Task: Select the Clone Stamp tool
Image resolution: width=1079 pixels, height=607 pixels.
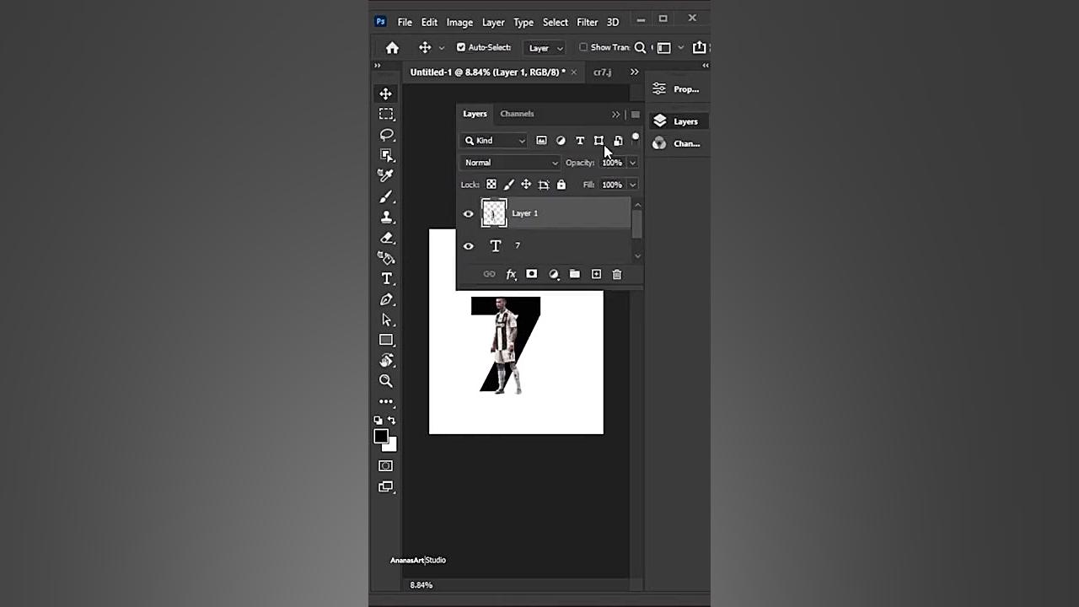Action: [386, 218]
